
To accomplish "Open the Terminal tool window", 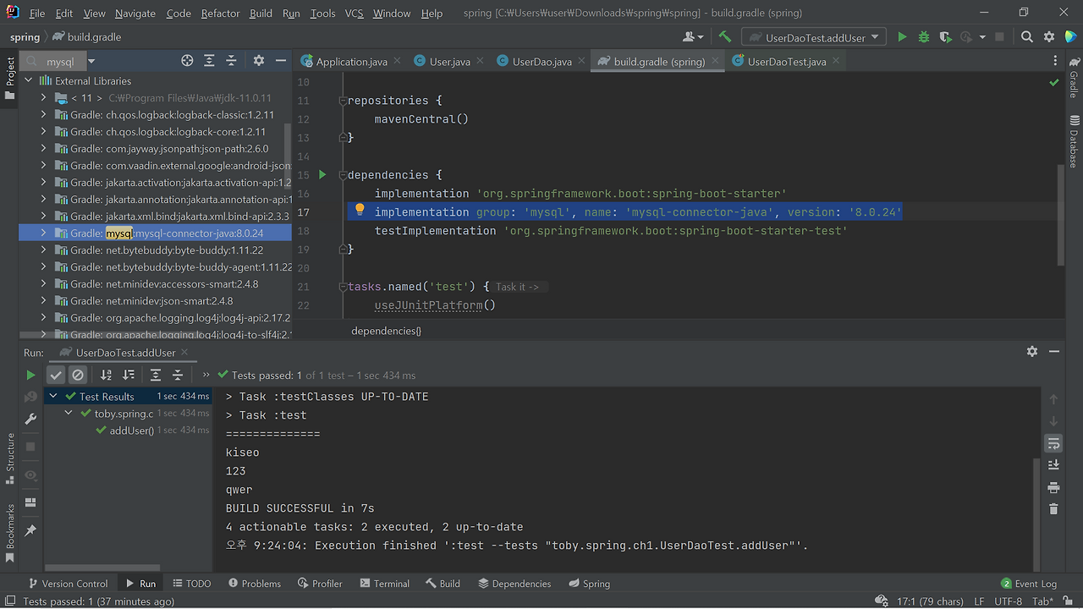I will [384, 584].
